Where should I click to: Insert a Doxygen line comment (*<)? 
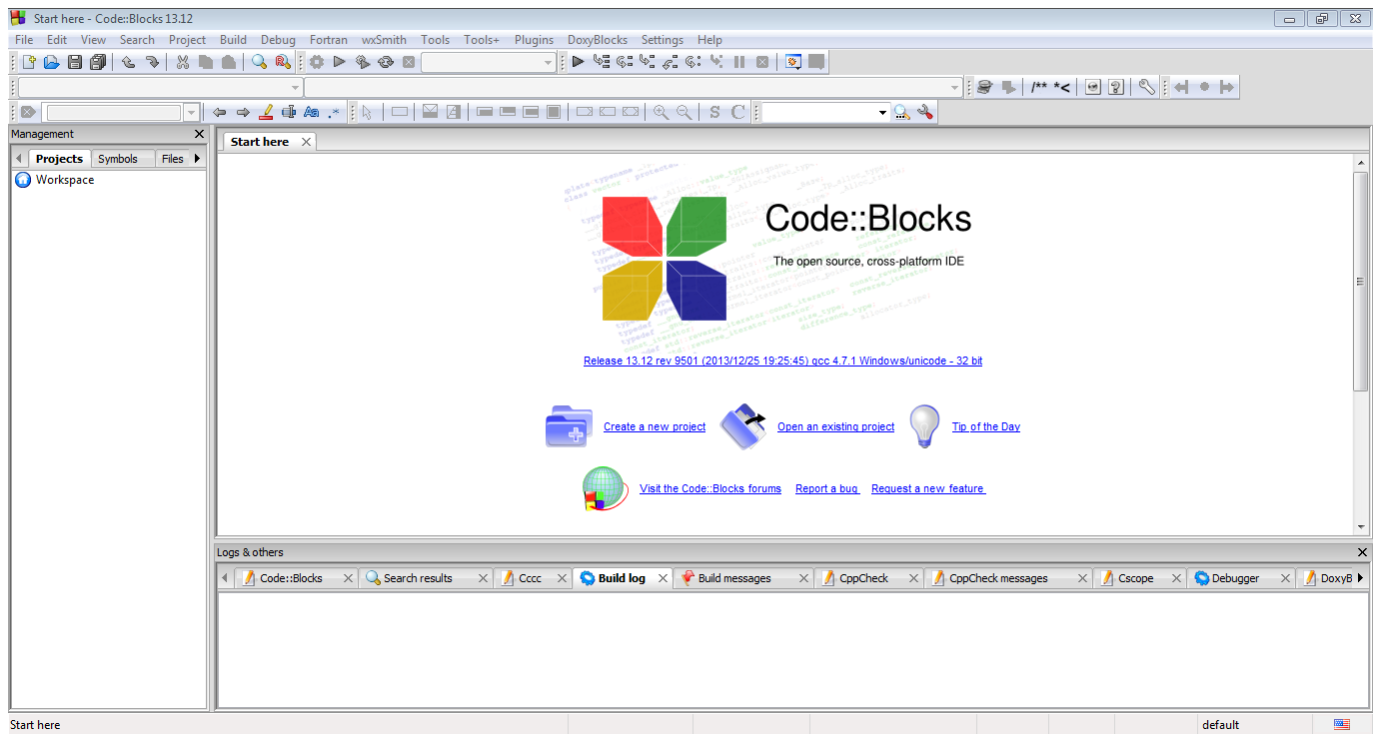click(x=1061, y=88)
